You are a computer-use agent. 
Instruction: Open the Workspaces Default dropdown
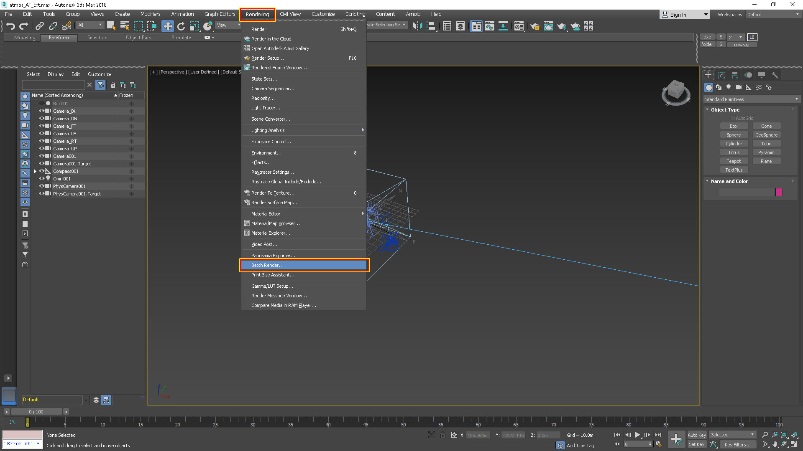[x=773, y=15]
